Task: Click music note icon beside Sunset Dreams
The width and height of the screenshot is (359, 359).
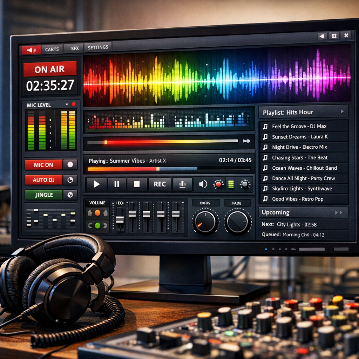Action: point(265,137)
